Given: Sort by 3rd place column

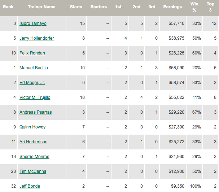Looking at the screenshot, I should point(152,7).
